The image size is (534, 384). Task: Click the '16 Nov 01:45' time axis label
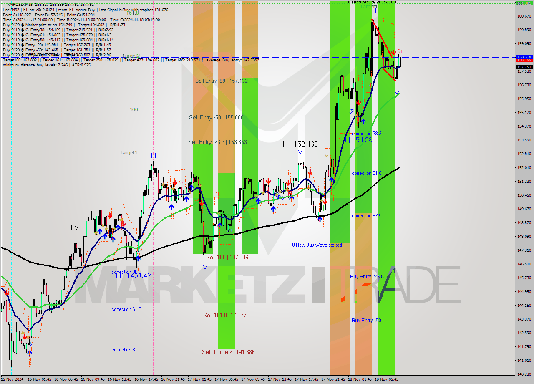(40, 379)
